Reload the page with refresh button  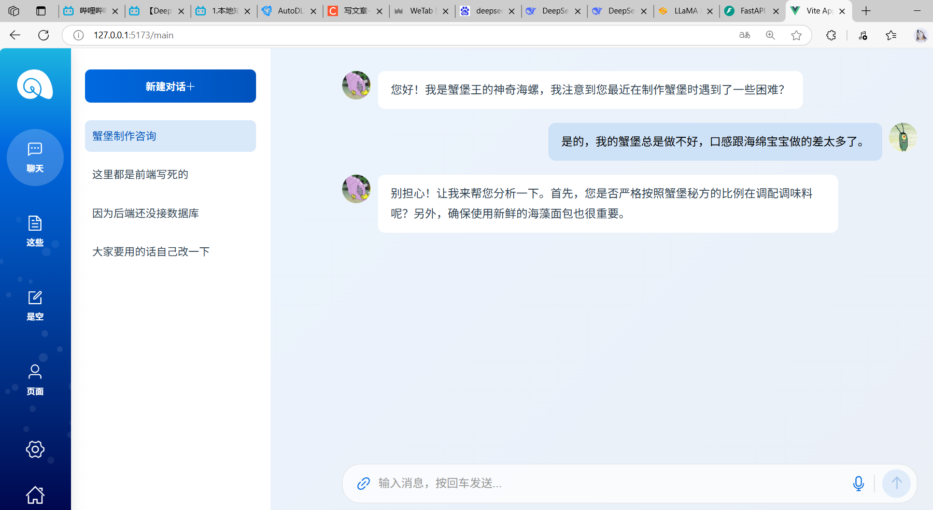[x=44, y=35]
